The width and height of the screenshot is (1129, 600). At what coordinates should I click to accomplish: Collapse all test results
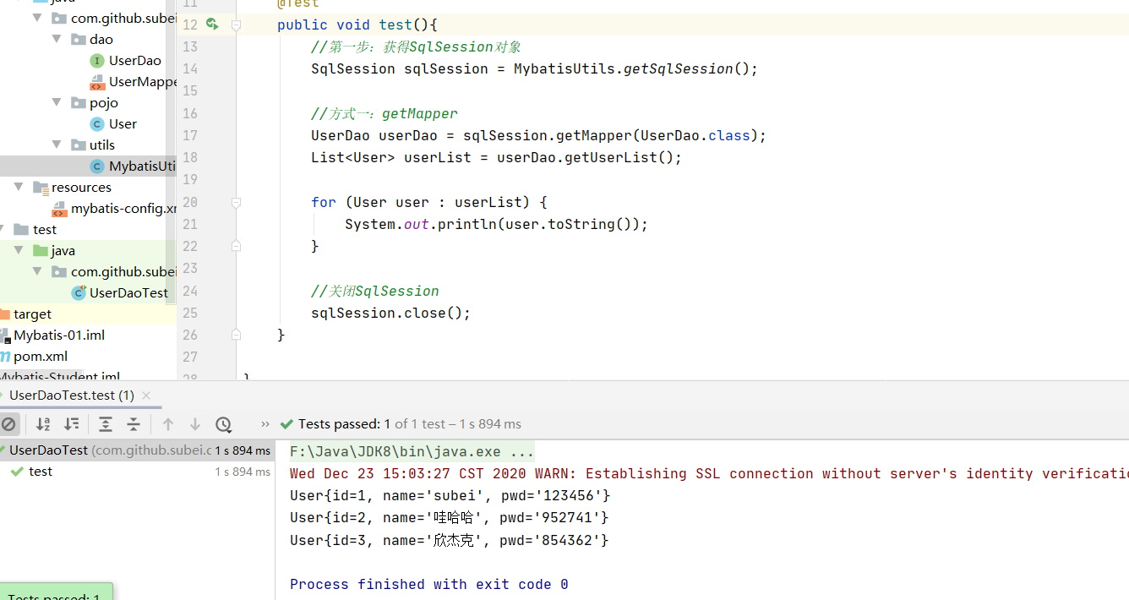tap(134, 424)
